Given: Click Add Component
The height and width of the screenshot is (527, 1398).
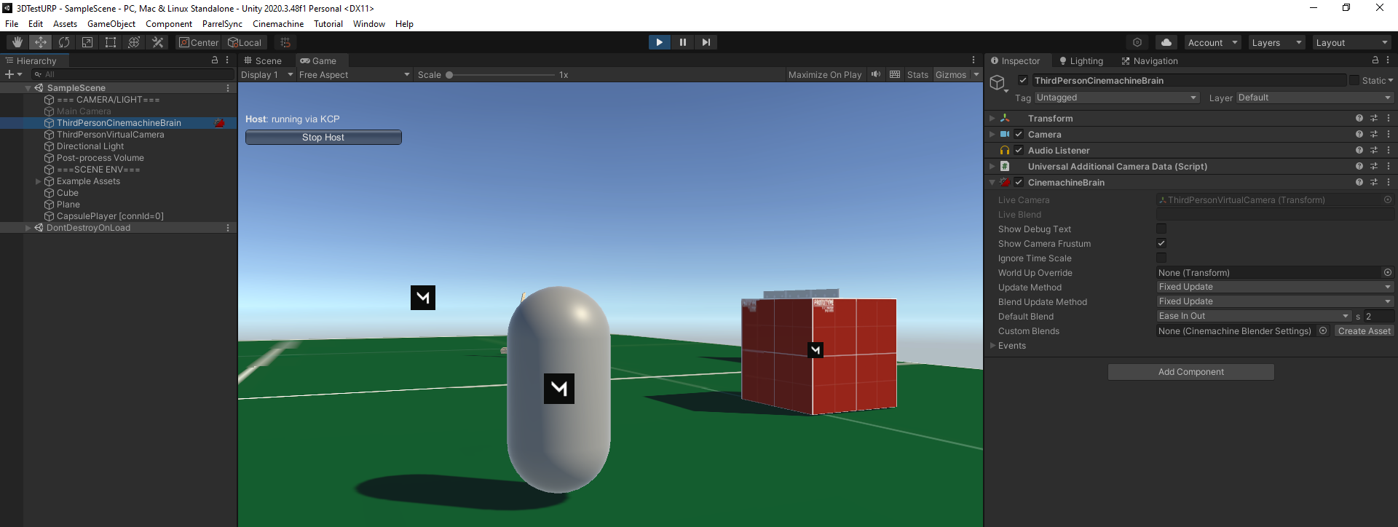Looking at the screenshot, I should [1191, 371].
